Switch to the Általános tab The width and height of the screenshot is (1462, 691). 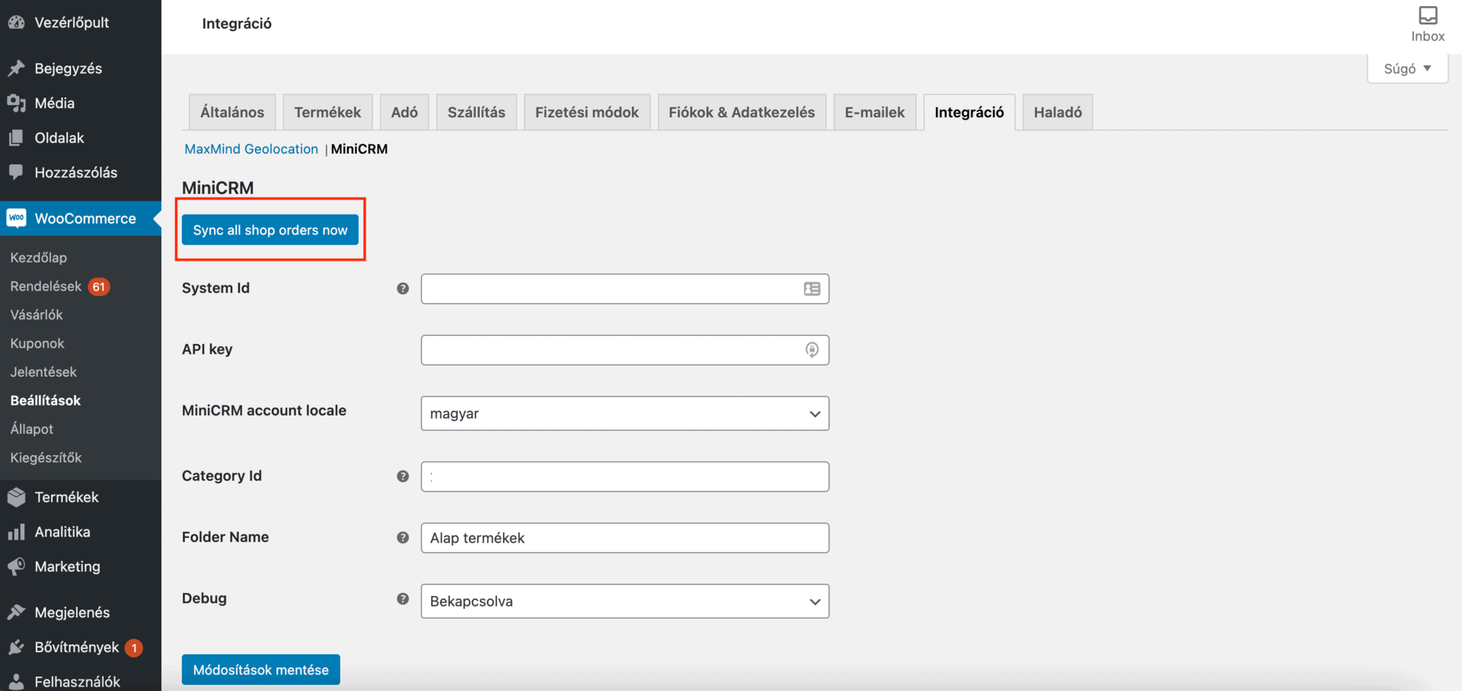(x=232, y=113)
